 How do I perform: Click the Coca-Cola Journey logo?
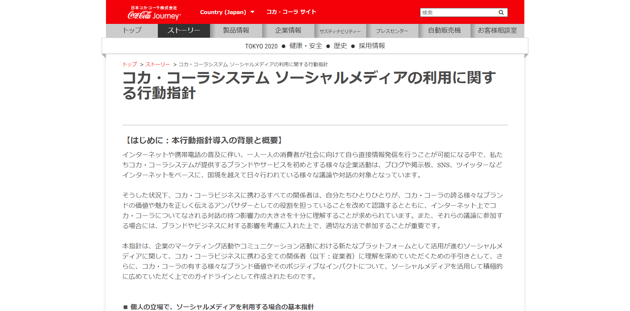[154, 13]
